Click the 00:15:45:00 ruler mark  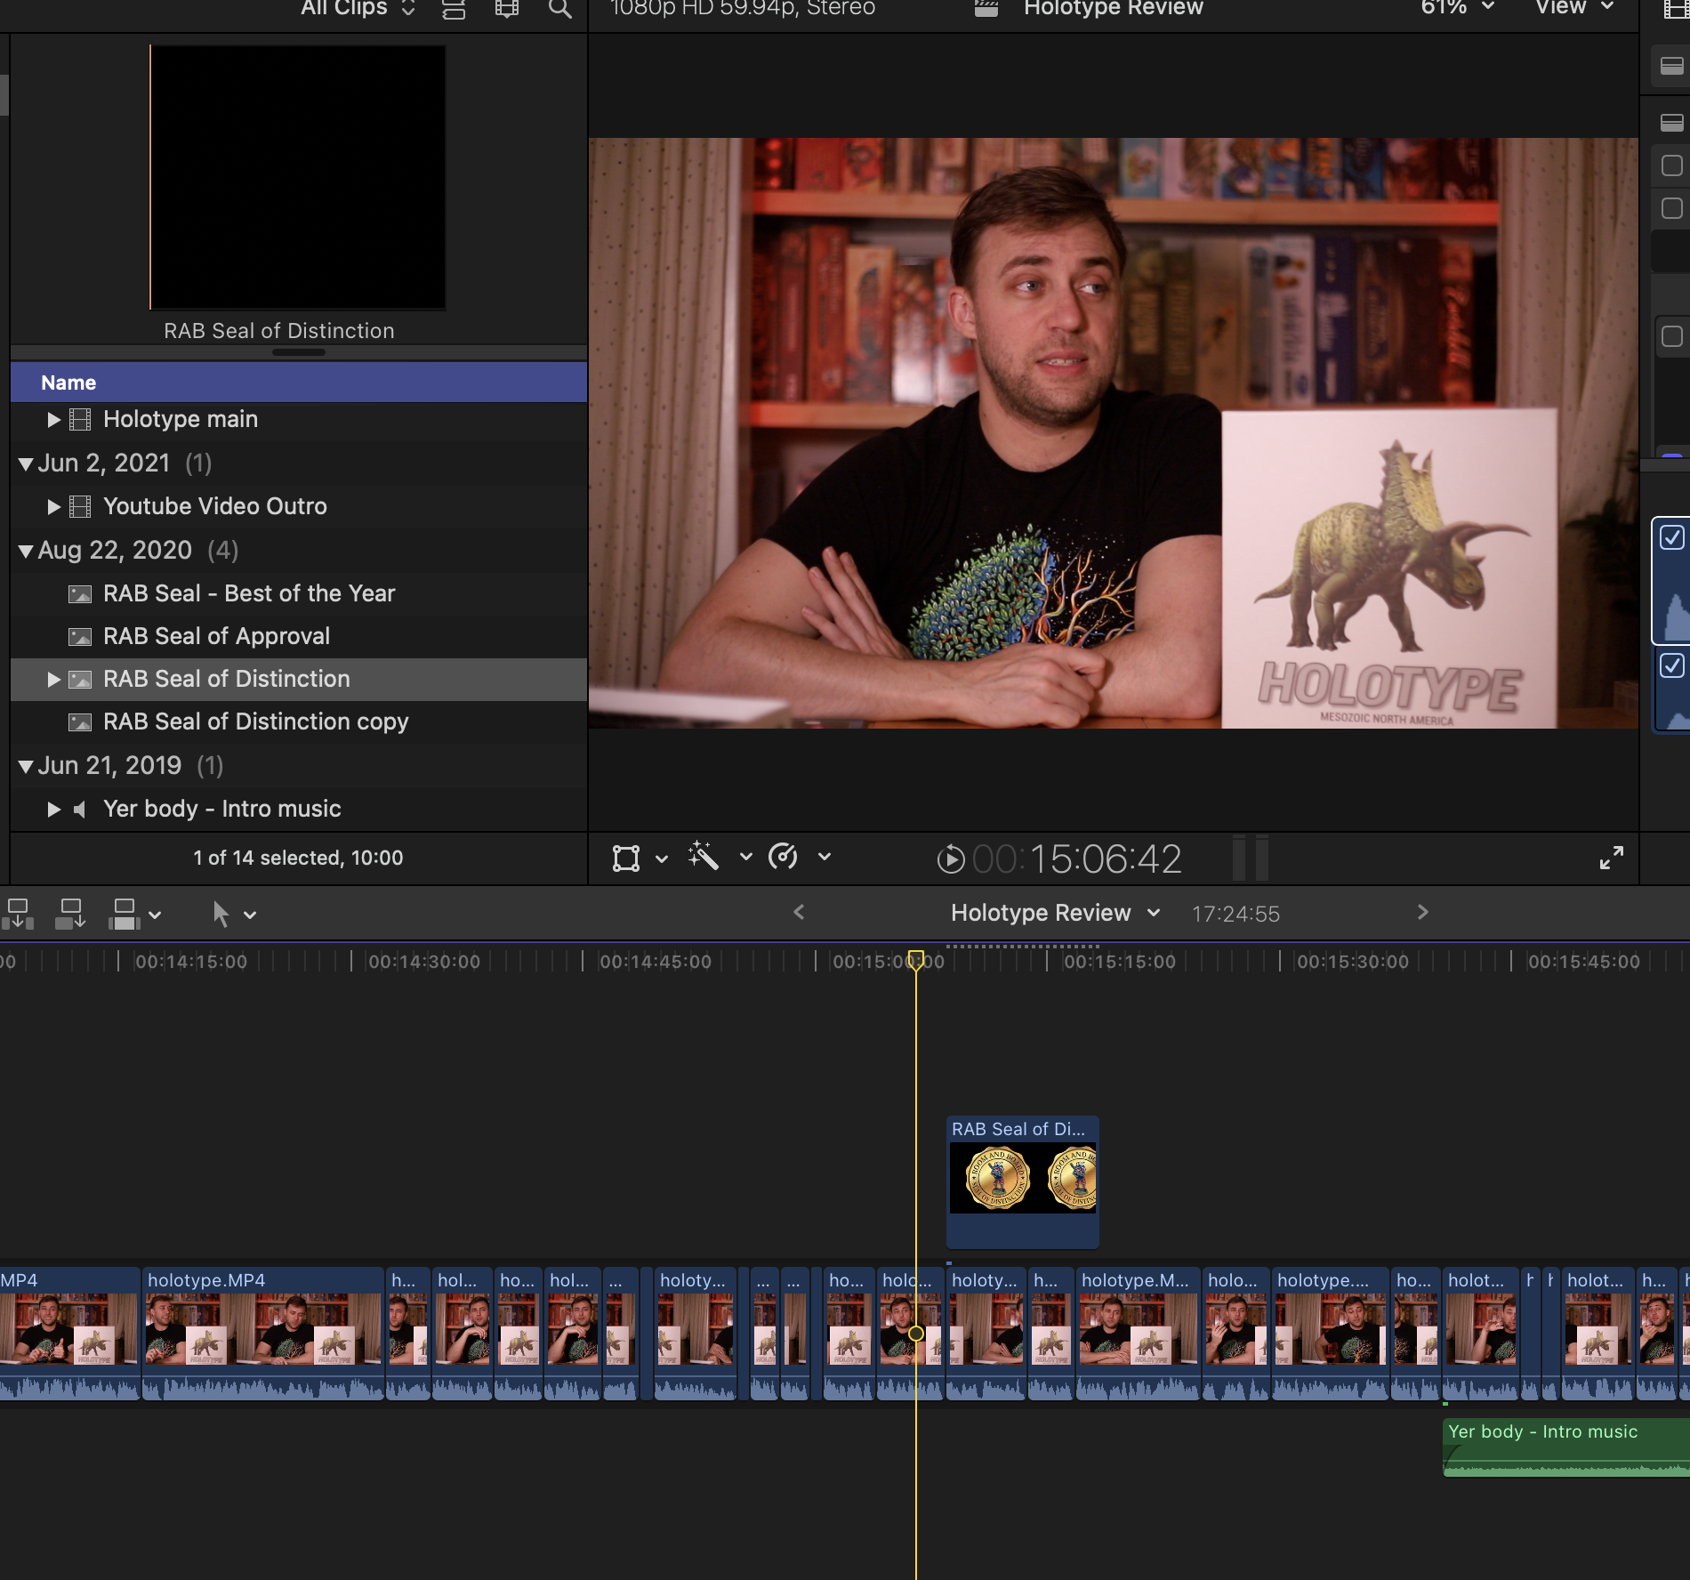tap(1584, 962)
